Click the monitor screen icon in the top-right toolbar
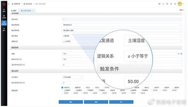Screen dimensions: 188x107 click(x=159, y=4)
